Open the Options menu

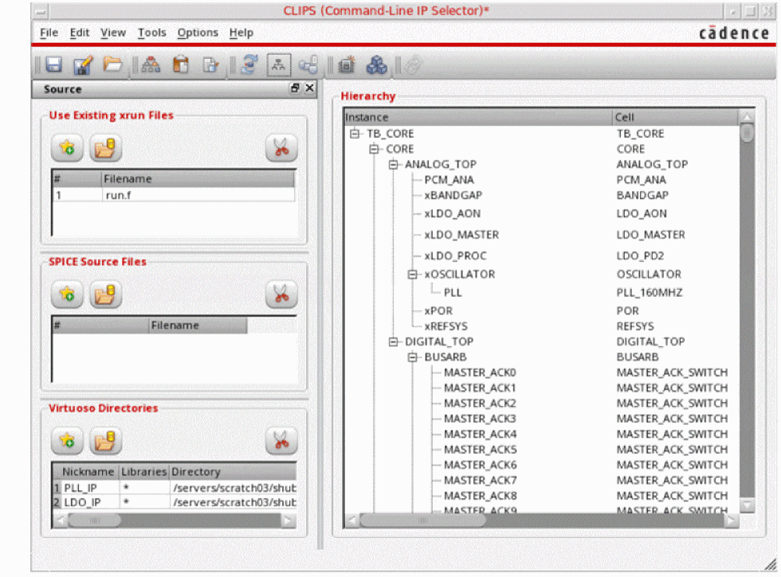[x=198, y=33]
